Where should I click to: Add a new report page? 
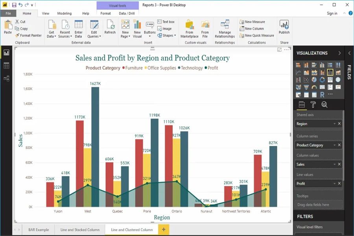click(164, 230)
